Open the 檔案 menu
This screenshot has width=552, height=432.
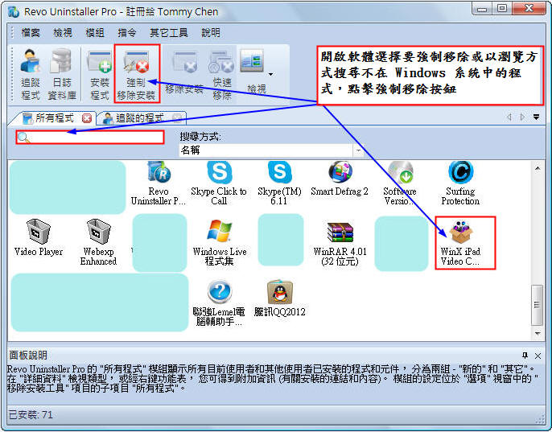point(31,33)
